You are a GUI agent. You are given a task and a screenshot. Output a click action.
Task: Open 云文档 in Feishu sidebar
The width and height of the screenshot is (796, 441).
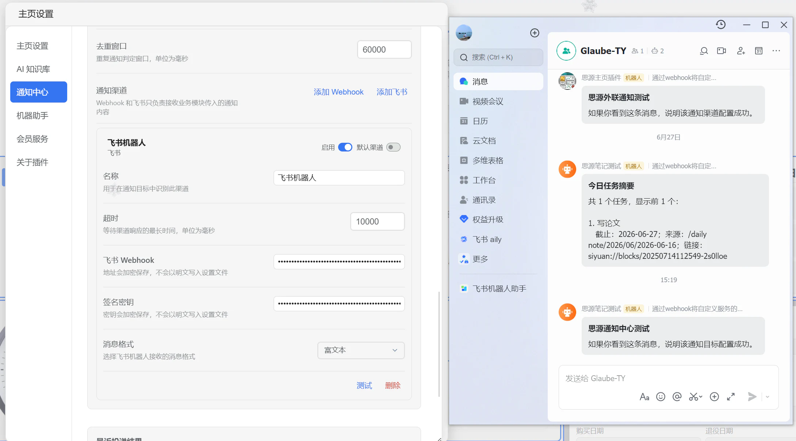(498, 141)
